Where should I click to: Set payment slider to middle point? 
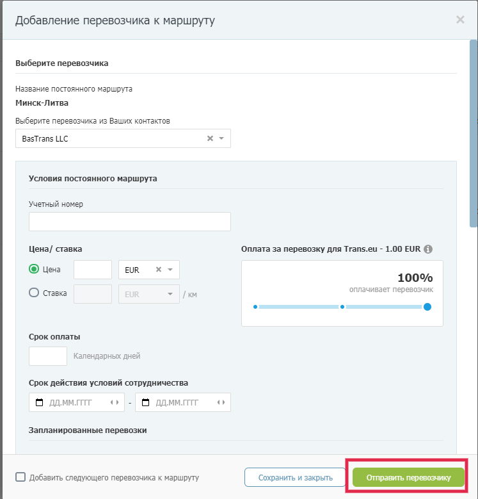tap(342, 307)
